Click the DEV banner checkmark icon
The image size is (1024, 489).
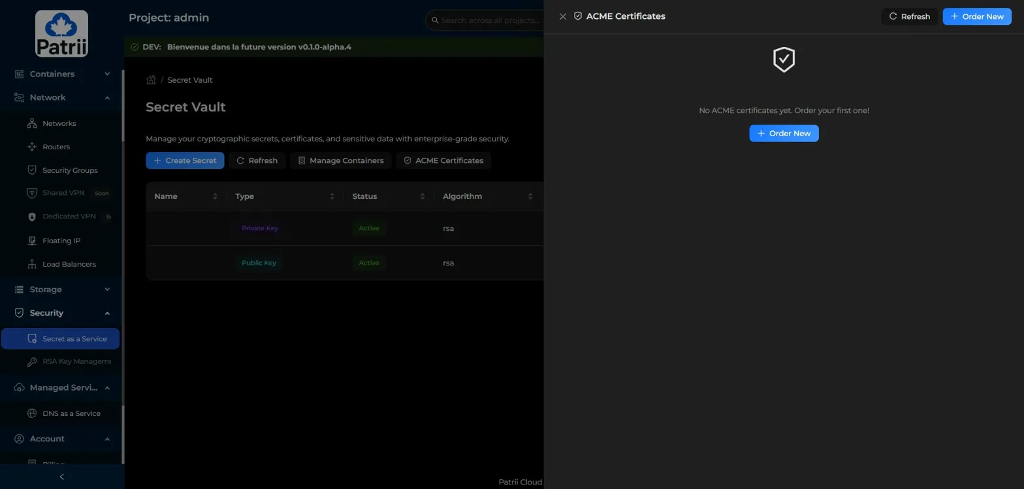pyautogui.click(x=135, y=47)
